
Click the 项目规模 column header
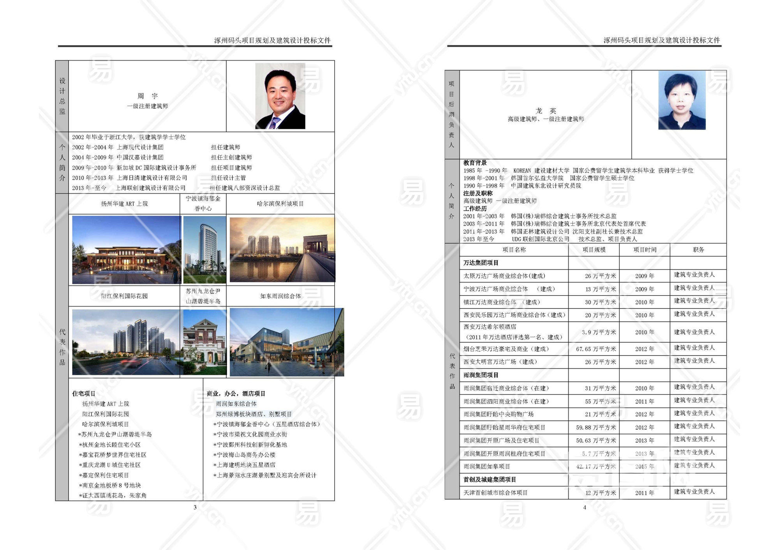click(594, 250)
